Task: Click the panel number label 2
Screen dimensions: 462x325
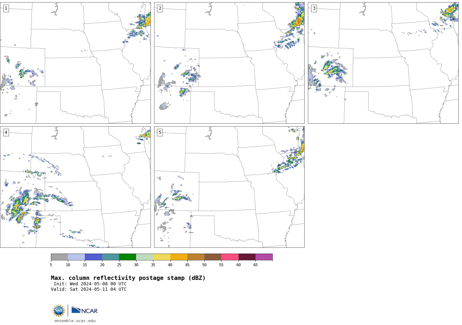Action: (160, 8)
